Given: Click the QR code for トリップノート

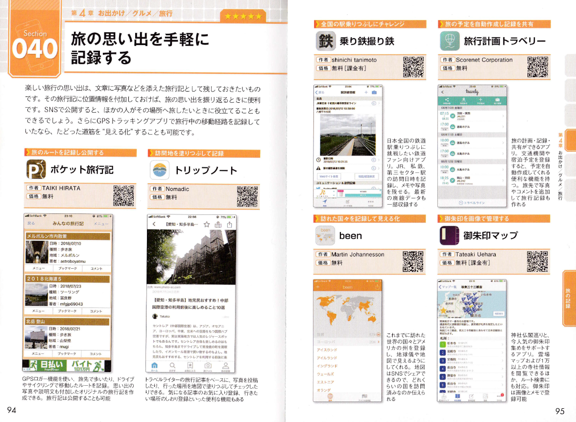Looking at the screenshot, I should click(x=247, y=196).
